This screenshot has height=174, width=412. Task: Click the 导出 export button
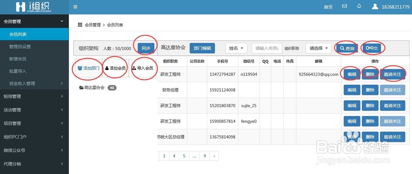372,48
